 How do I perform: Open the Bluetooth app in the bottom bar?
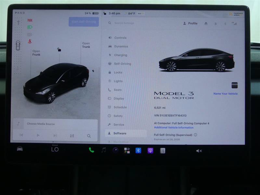[138, 150]
